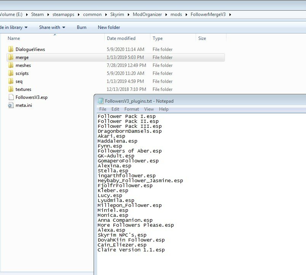Click the line 'Anna Companion.esp' in Notepad
Image resolution: width=306 pixels, height=275 pixels.
point(125,220)
